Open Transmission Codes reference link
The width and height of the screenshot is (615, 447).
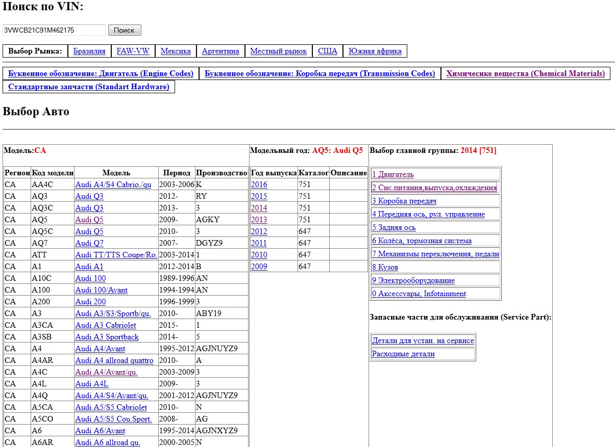[320, 73]
